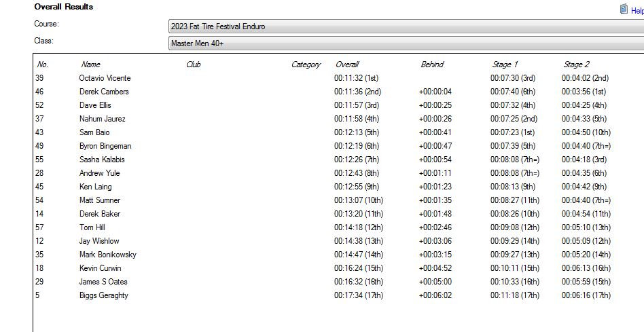Sort by the Overall column header
The height and width of the screenshot is (332, 644).
tap(347, 64)
